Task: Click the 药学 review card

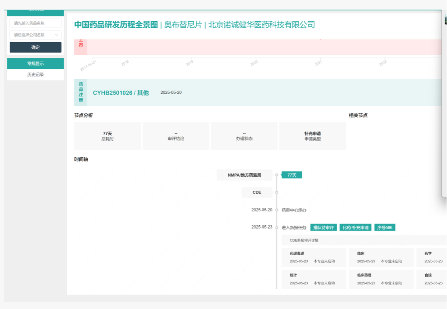Action: [432, 257]
